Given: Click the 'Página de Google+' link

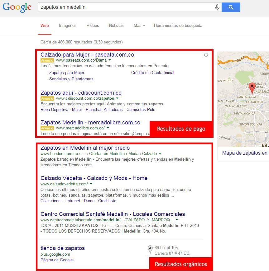Looking at the screenshot, I should 58,260.
